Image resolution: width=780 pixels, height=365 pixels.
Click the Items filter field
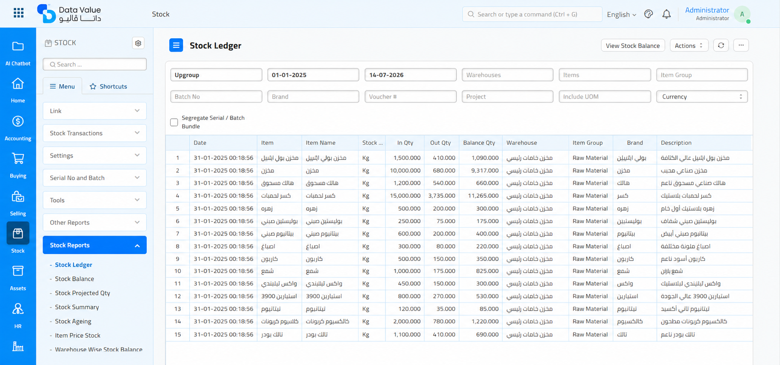point(605,75)
